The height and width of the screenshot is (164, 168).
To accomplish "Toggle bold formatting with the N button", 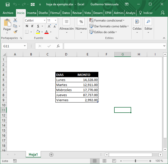I will click(x=27, y=26).
